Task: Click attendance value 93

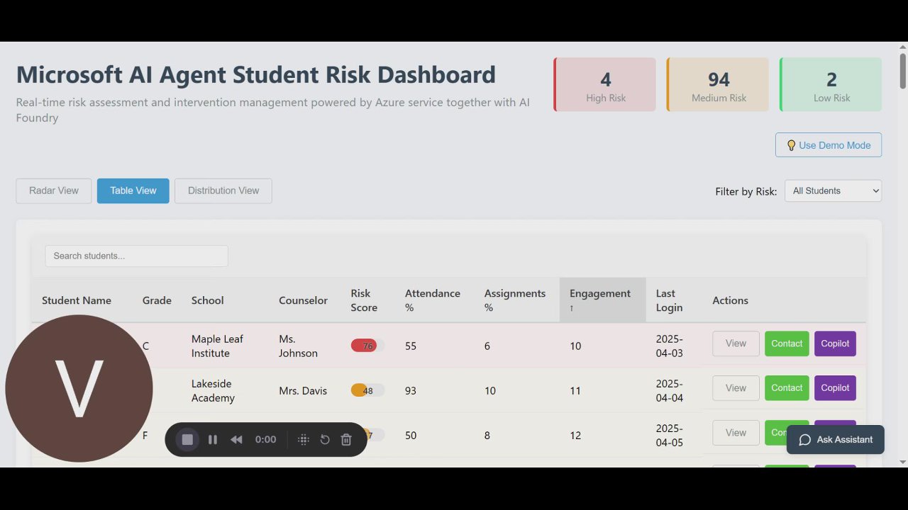Action: [411, 390]
